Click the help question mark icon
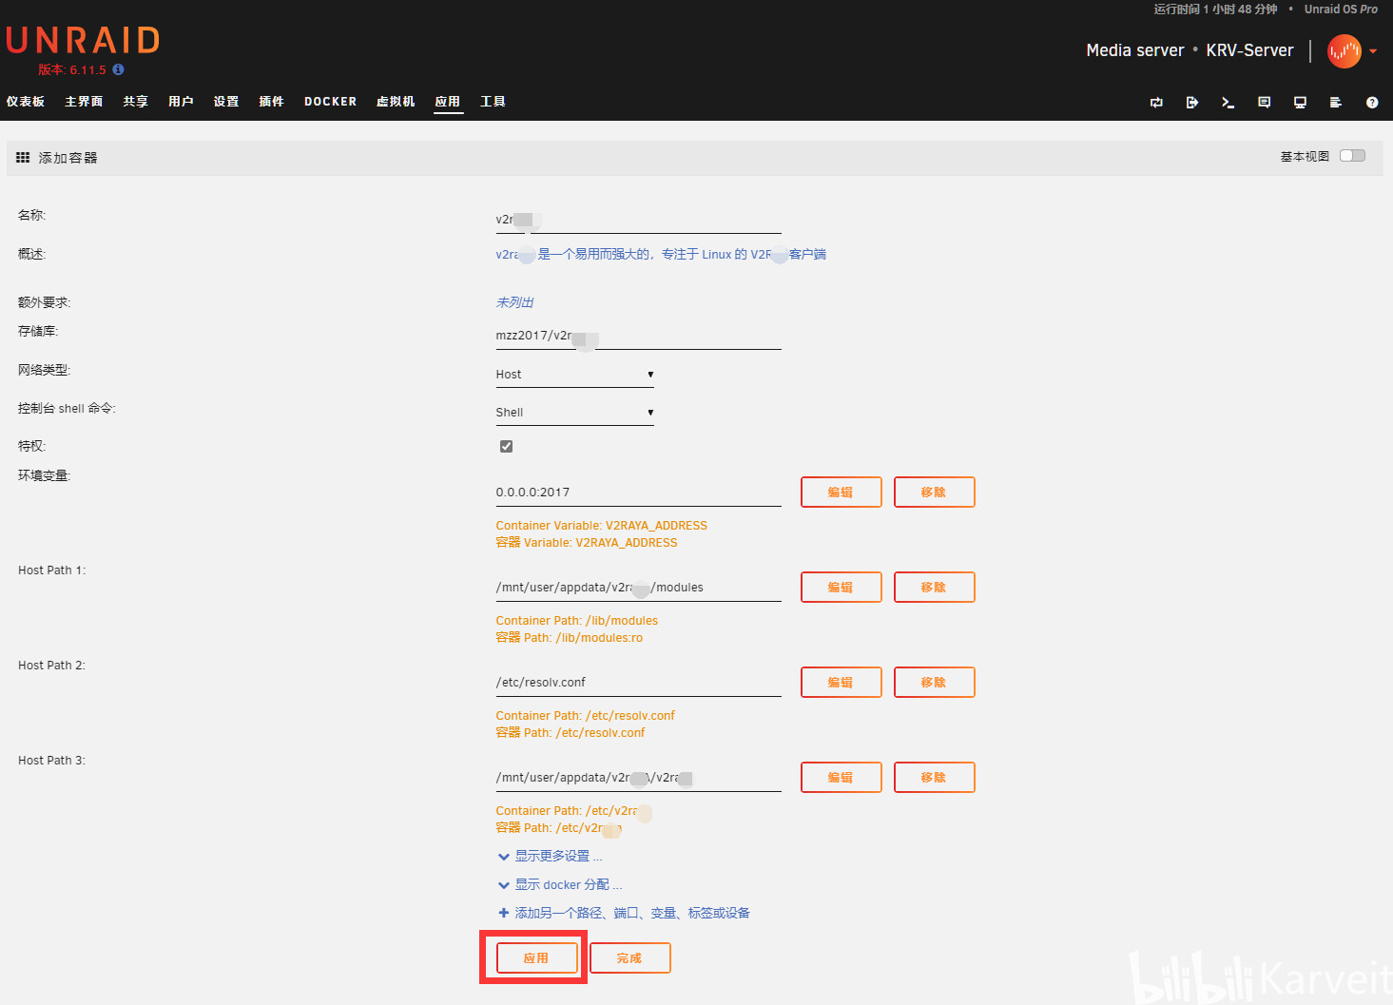This screenshot has width=1393, height=1005. [1372, 103]
